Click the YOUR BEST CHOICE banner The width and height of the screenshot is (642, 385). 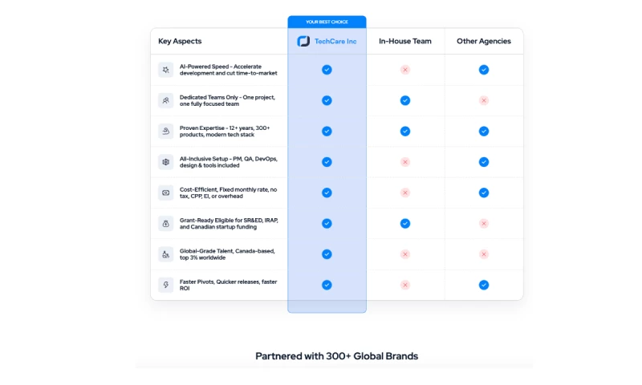327,22
